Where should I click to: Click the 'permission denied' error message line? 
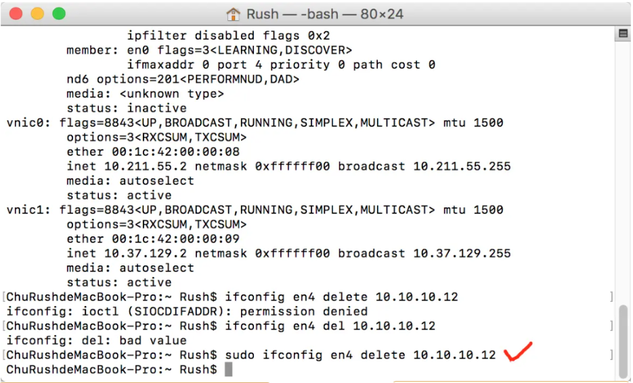[x=188, y=311]
